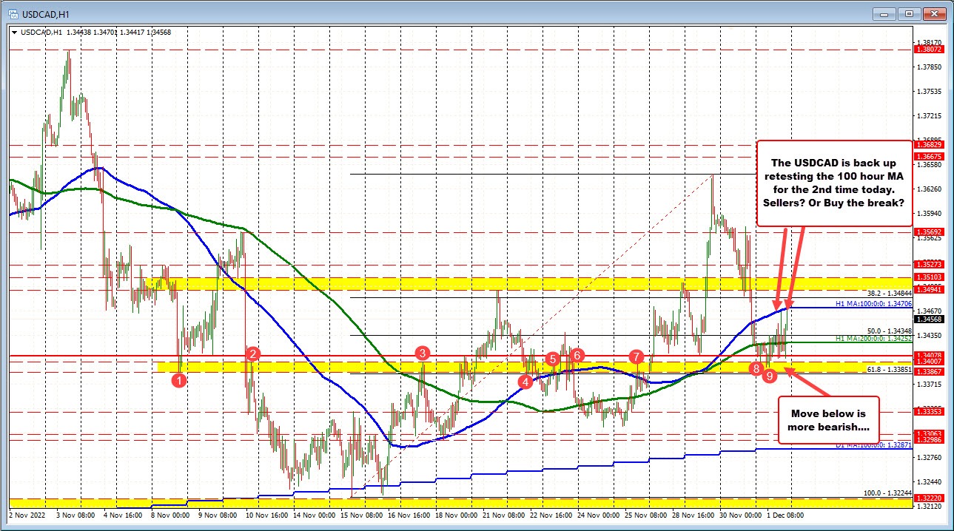Screen dimensions: 954x531
Task: Select red numbered marker 1 on the chart
Action: click(x=178, y=380)
